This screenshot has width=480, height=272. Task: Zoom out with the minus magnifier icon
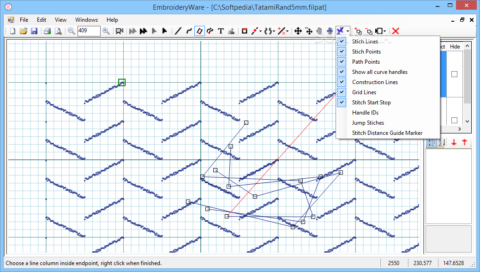coord(72,31)
